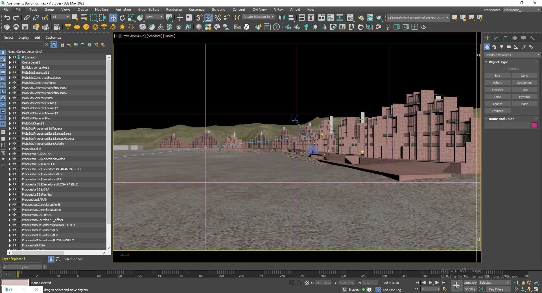
Task: Select the Select and Move tool
Action: 113,18
